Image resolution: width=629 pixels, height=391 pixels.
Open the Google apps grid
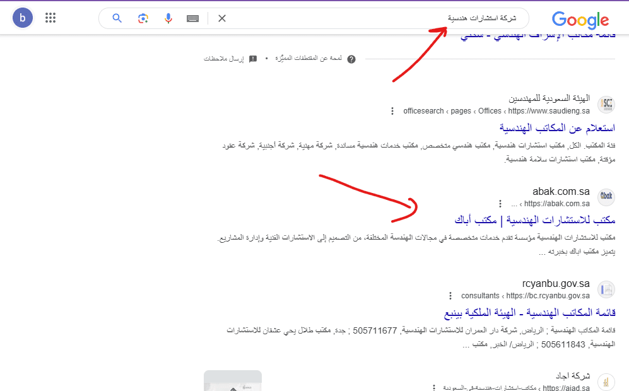click(x=50, y=18)
